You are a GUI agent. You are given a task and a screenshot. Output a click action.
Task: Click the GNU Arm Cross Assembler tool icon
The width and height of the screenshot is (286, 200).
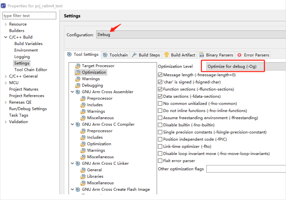click(78, 92)
